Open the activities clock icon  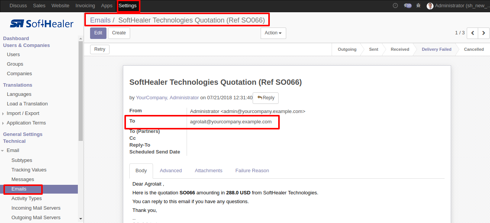click(395, 6)
